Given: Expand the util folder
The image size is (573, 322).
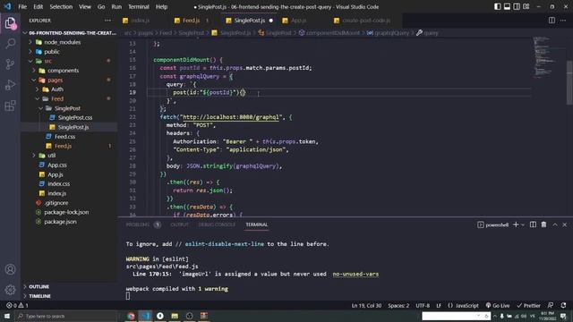Looking at the screenshot, I should tap(52, 156).
